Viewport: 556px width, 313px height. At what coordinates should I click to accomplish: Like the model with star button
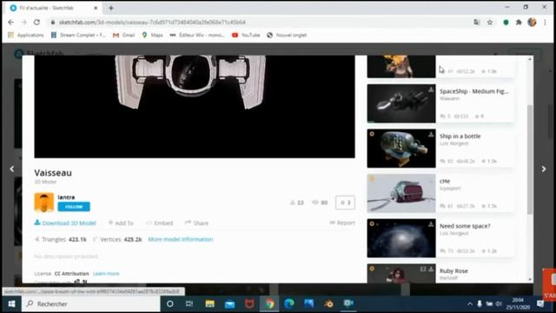[345, 203]
